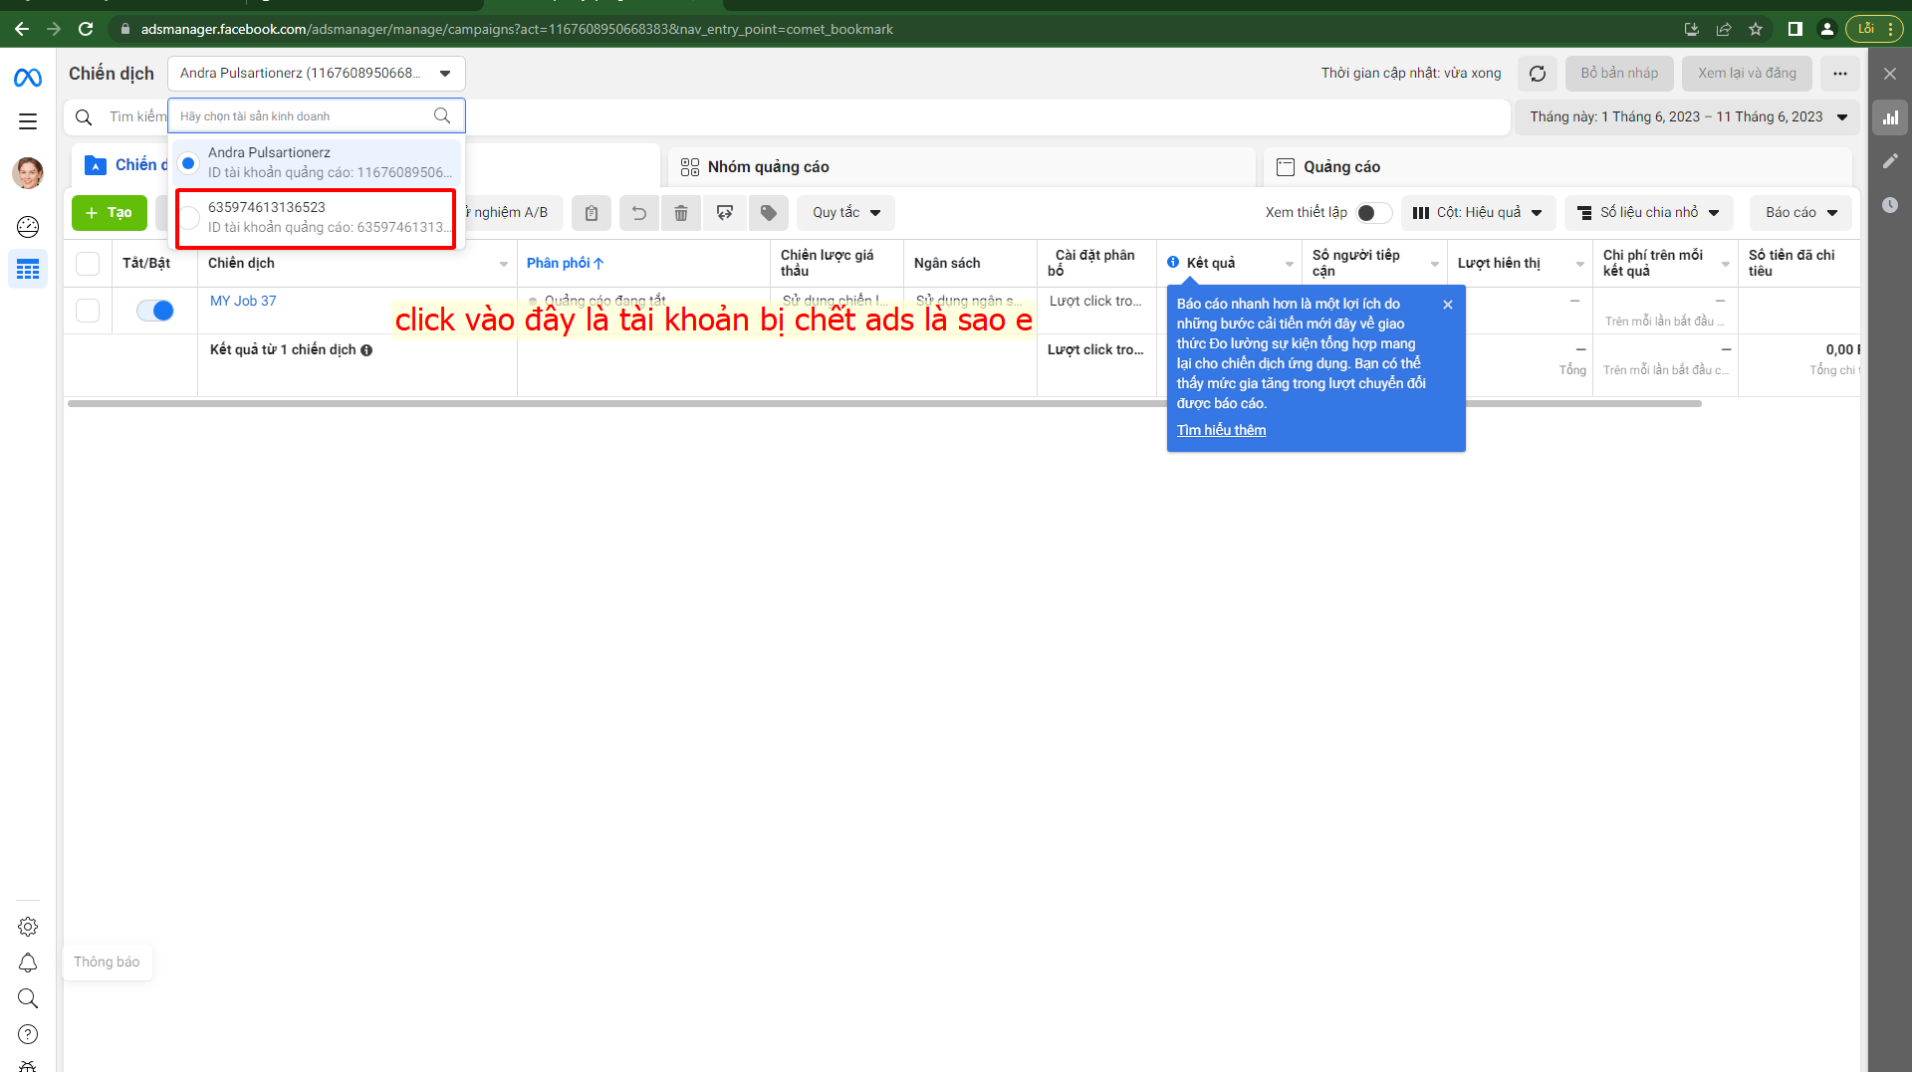
Task: Click the green Tạo button
Action: pyautogui.click(x=110, y=213)
